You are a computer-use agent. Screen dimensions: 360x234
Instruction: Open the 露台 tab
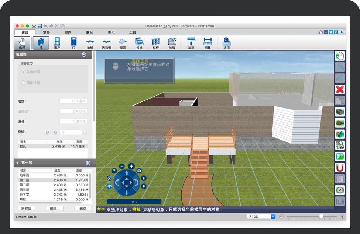(90, 32)
